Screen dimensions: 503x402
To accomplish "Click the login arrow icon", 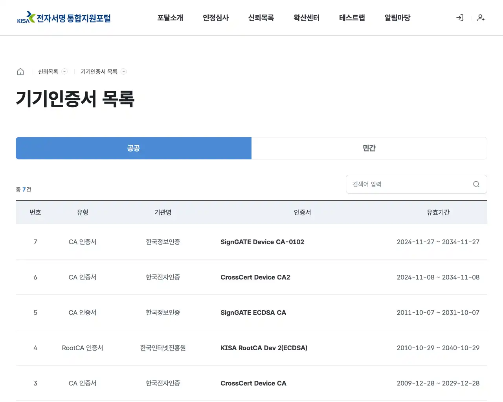I will pos(460,18).
